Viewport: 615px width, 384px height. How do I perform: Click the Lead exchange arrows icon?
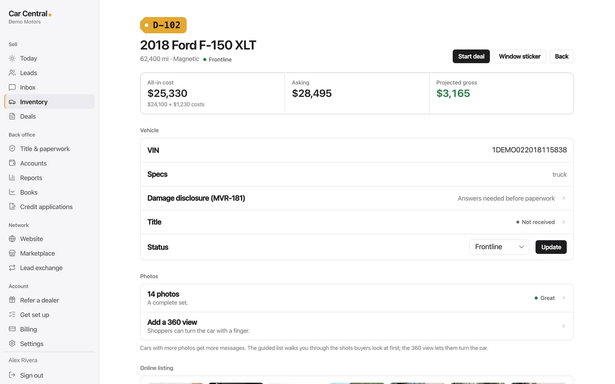click(x=12, y=268)
